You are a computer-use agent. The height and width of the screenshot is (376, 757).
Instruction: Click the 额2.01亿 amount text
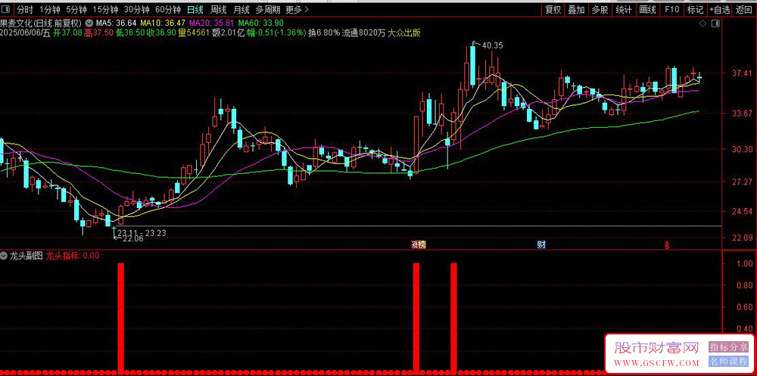click(228, 33)
